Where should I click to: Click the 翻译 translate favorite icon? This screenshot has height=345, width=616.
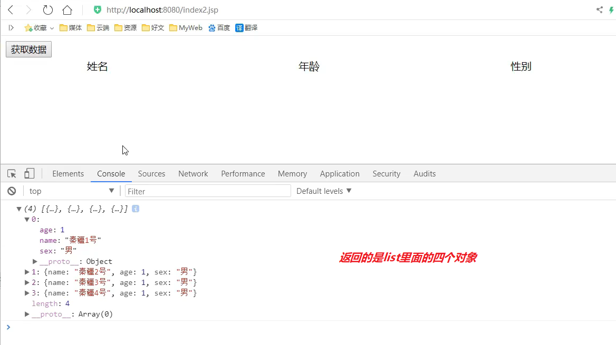coord(246,27)
